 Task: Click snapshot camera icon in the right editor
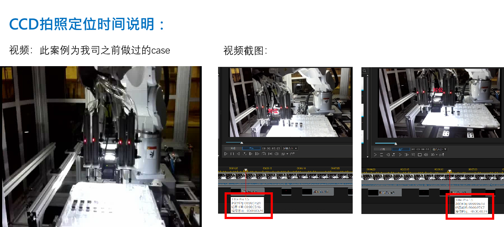pos(413,155)
